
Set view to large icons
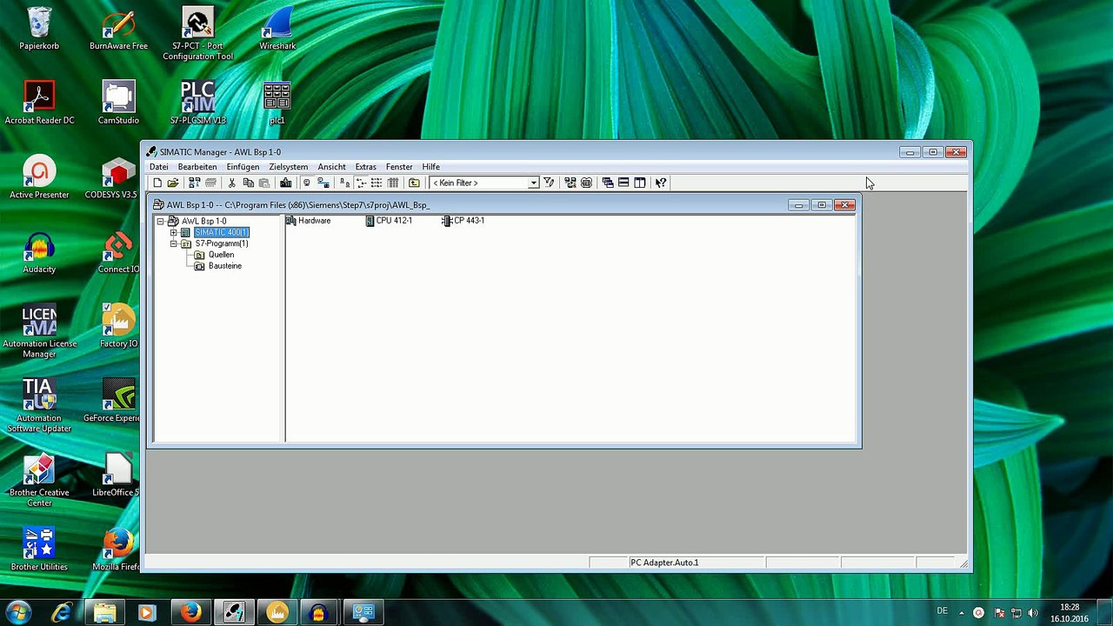[344, 183]
